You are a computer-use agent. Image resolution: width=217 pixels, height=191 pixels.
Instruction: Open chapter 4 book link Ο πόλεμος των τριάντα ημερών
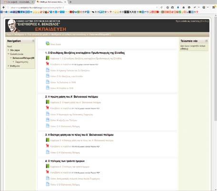tap(70, 167)
